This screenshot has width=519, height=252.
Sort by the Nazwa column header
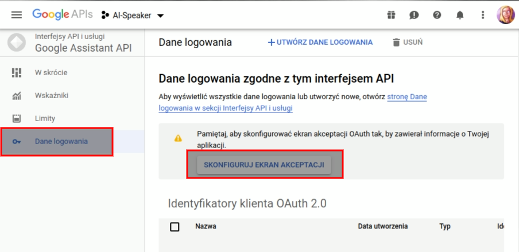[206, 227]
